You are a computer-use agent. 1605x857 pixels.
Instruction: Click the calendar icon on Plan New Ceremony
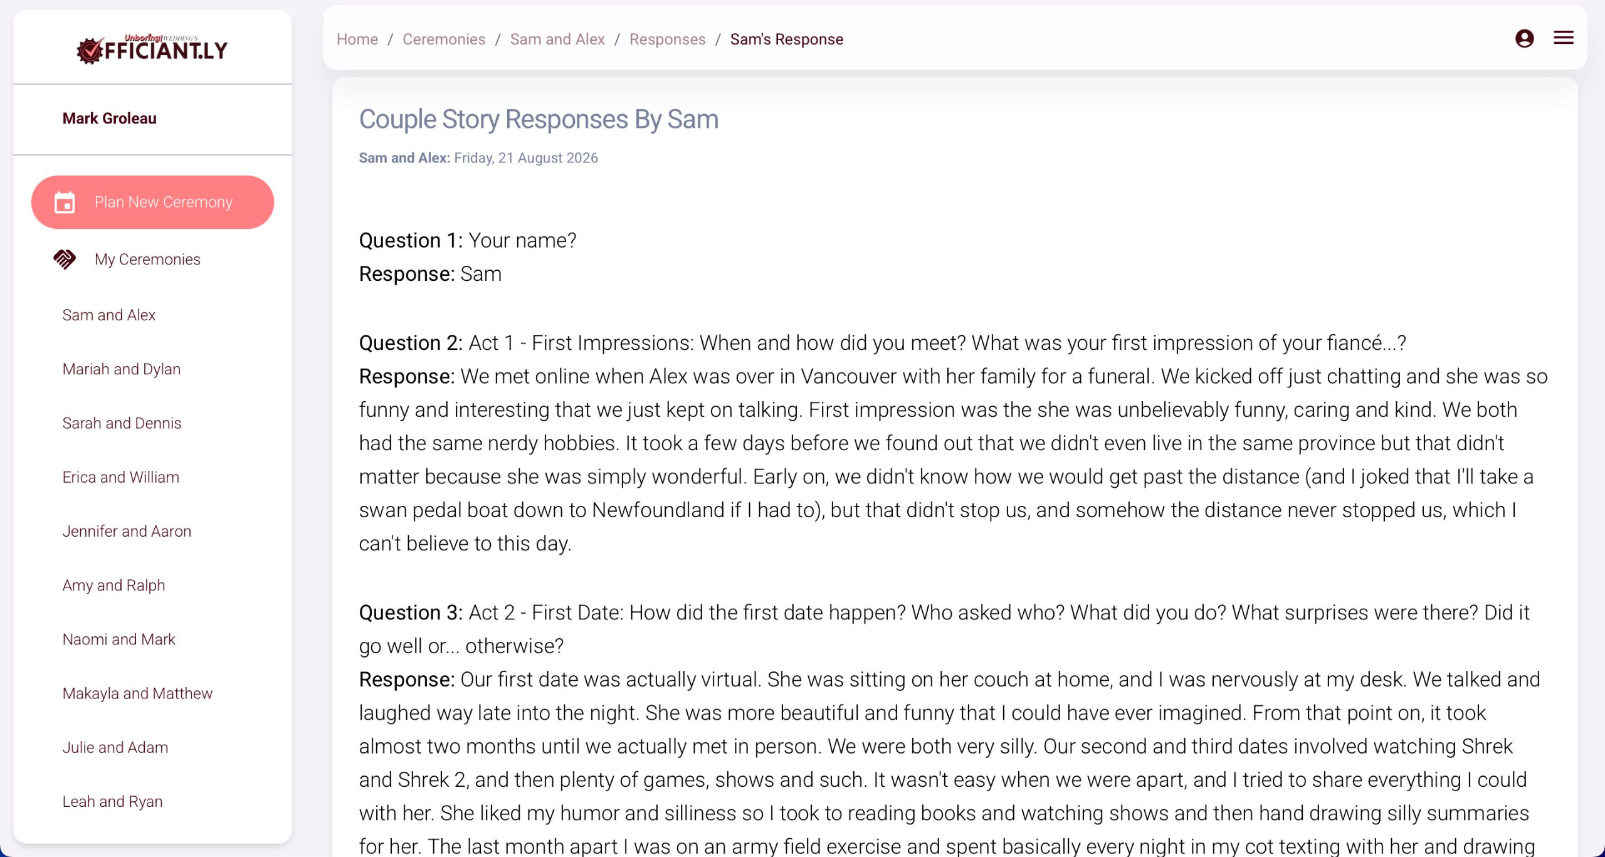point(65,202)
